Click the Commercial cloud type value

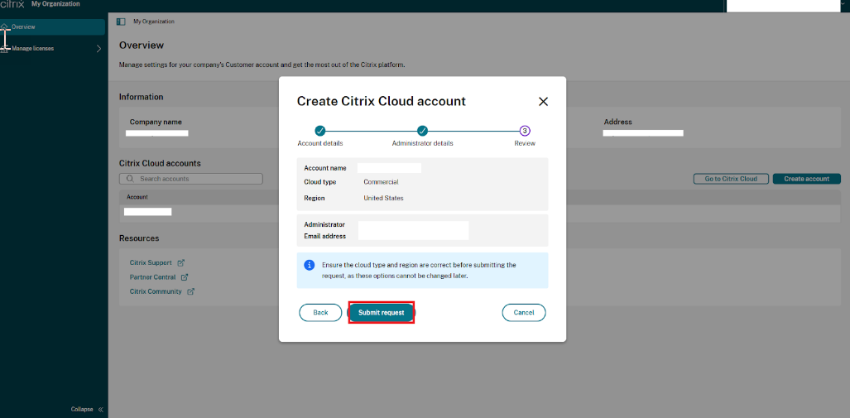[381, 182]
